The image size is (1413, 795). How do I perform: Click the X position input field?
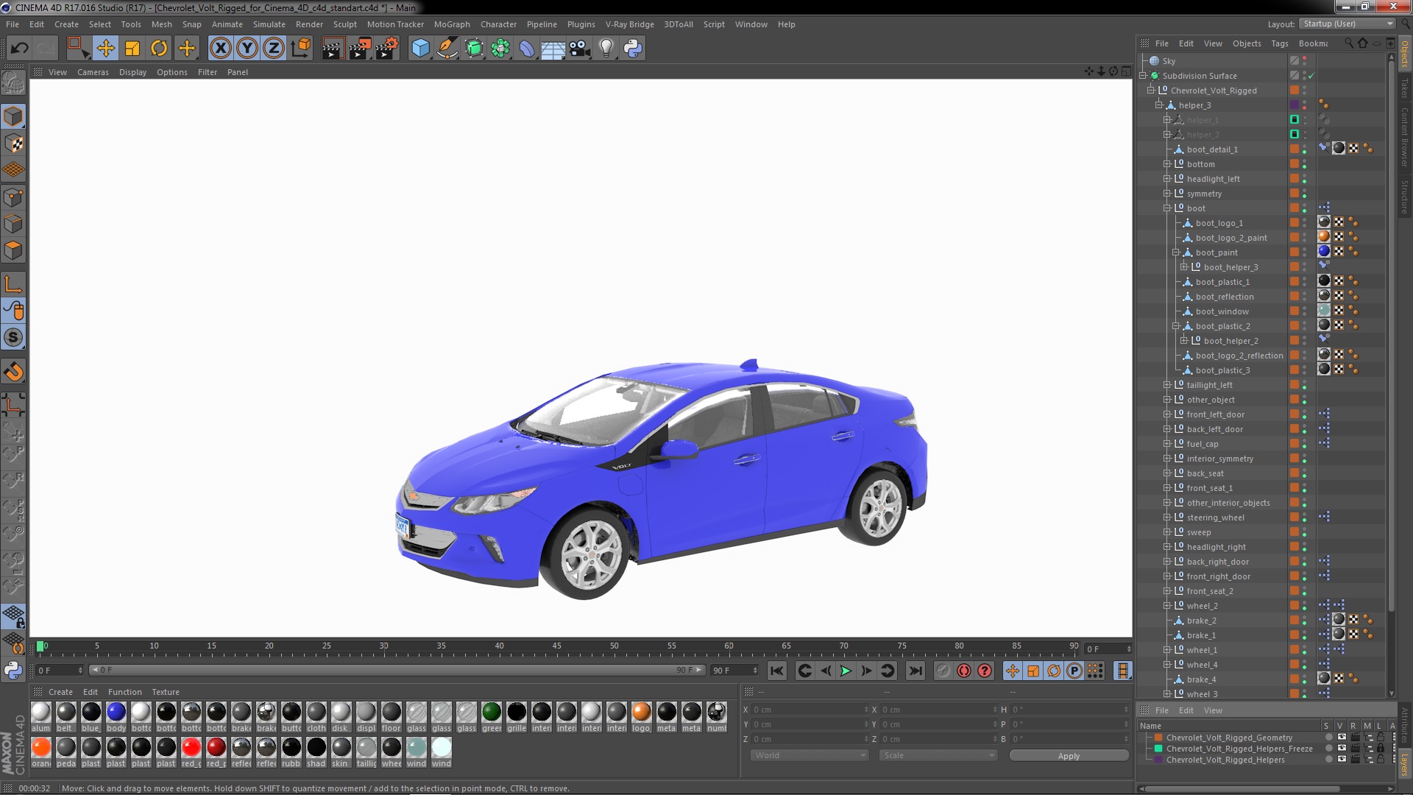[x=810, y=710]
